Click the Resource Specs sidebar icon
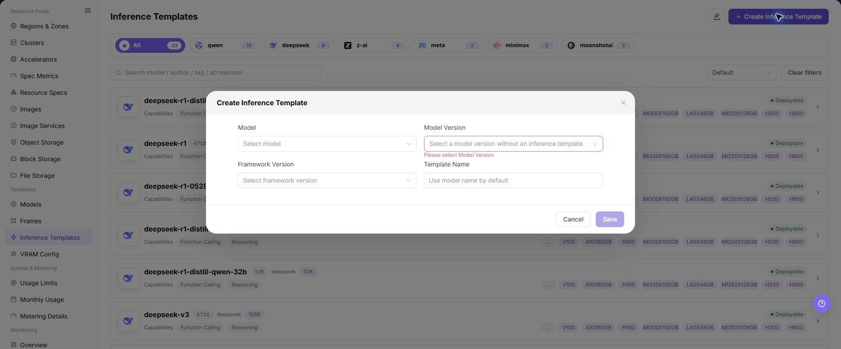Viewport: 841px width, 349px height. [x=14, y=92]
